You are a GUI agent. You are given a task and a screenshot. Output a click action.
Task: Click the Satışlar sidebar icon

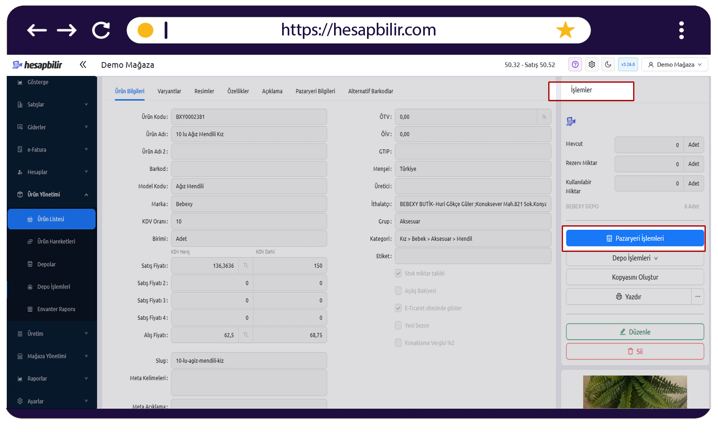point(20,105)
